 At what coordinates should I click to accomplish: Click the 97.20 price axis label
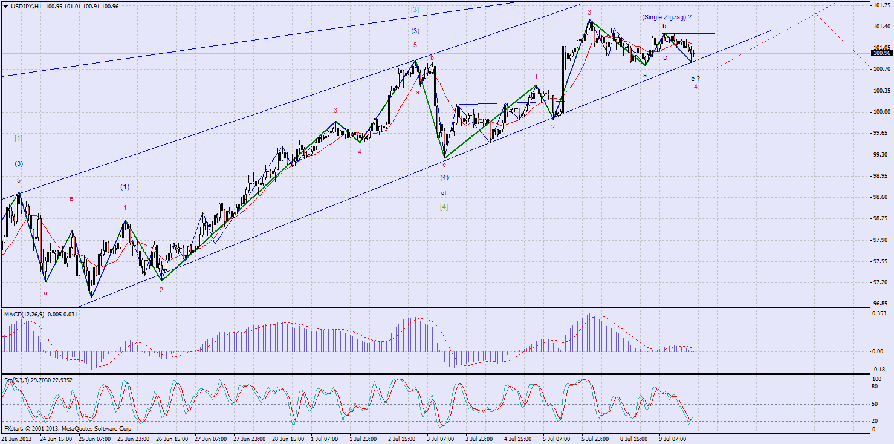pos(881,282)
